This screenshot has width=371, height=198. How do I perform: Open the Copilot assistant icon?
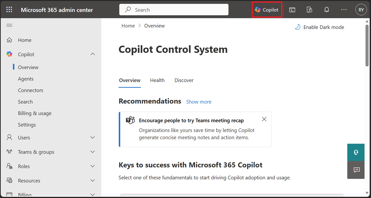click(x=267, y=10)
